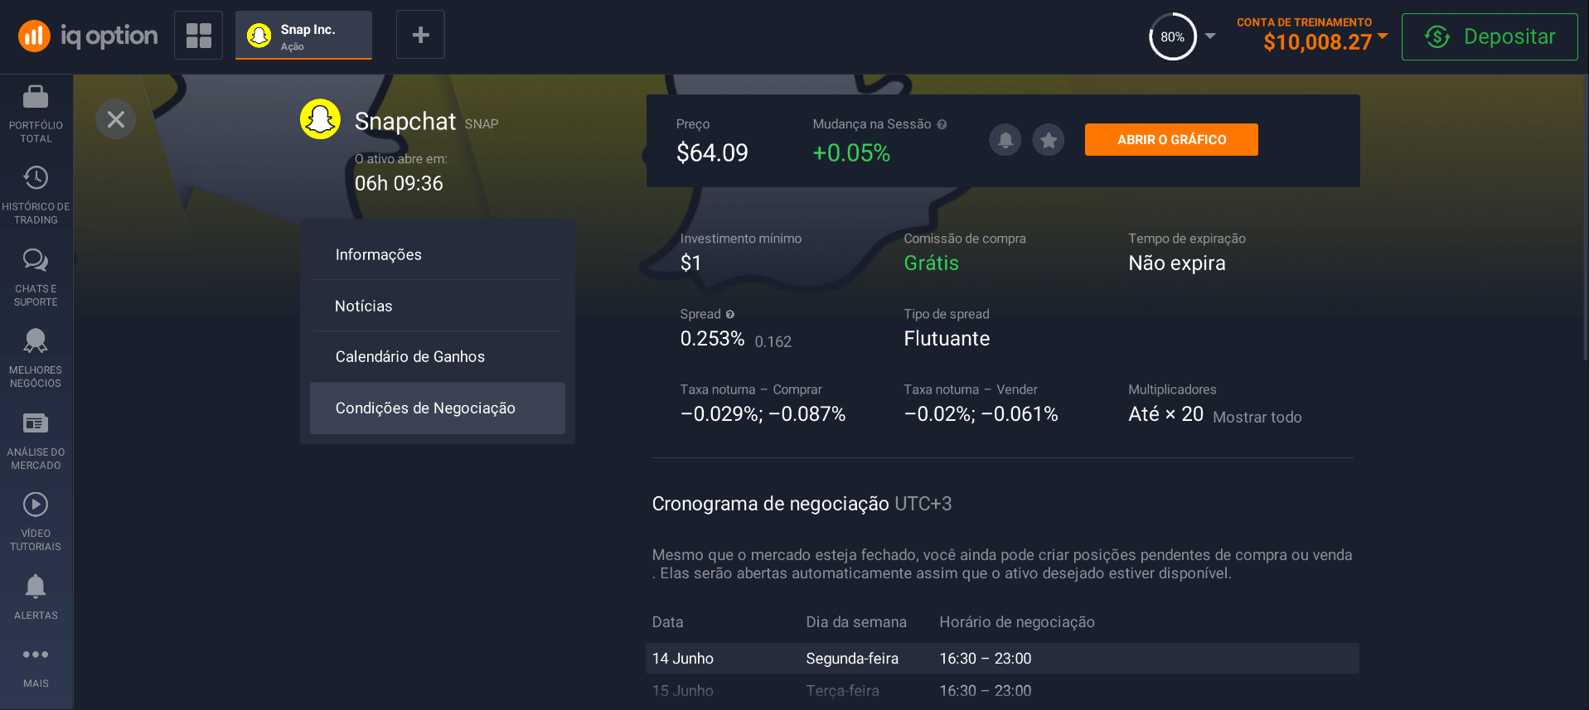The image size is (1589, 710).
Task: Click the asset grid layout icon
Action: [198, 35]
